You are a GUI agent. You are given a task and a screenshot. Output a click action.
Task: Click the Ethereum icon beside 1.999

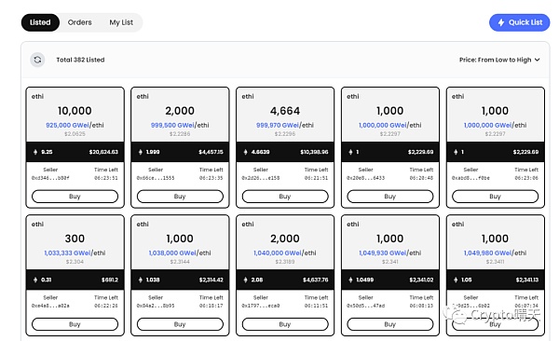tap(141, 152)
